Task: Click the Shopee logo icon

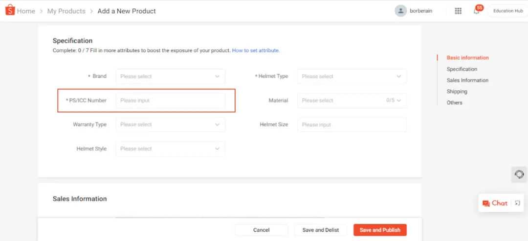Action: pos(10,10)
